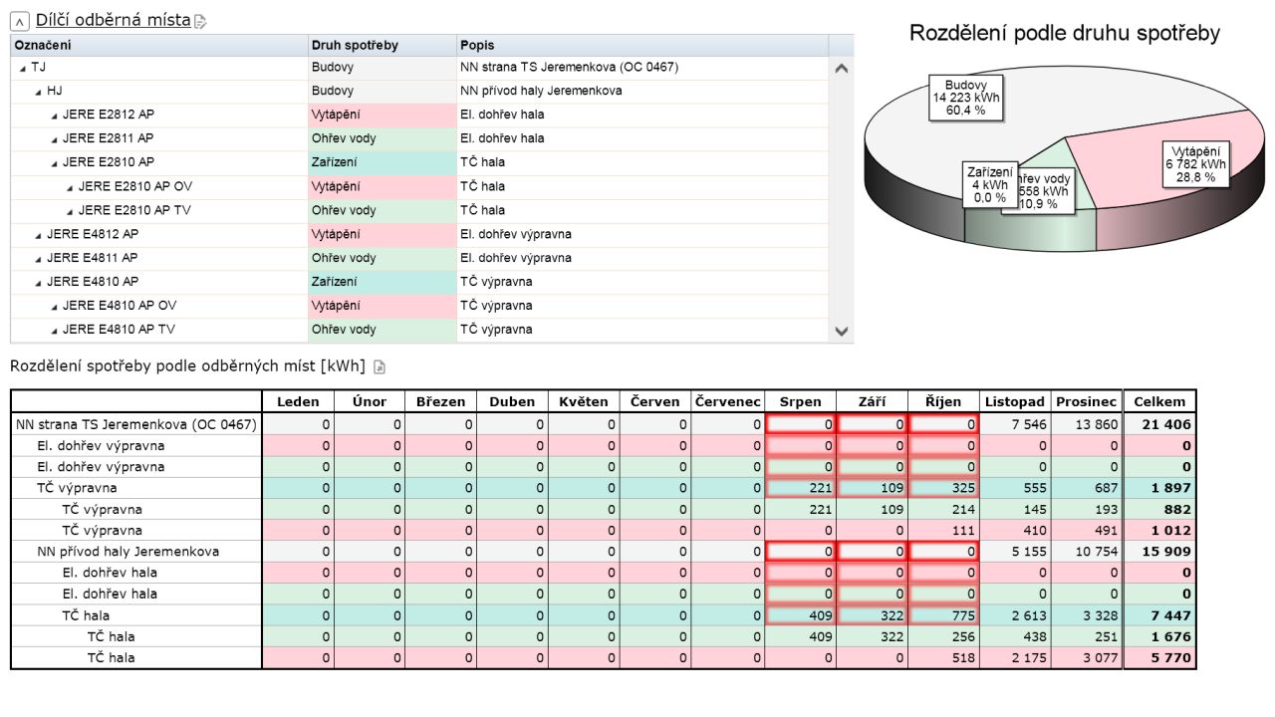This screenshot has width=1275, height=717.
Task: Collapse the JERE E4810 AP node
Action: pyautogui.click(x=39, y=283)
